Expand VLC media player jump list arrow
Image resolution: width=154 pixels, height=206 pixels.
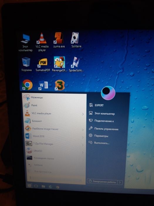click(x=83, y=114)
